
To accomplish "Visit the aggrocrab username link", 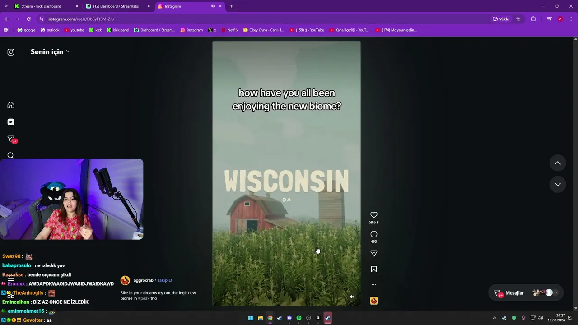I will click(144, 280).
